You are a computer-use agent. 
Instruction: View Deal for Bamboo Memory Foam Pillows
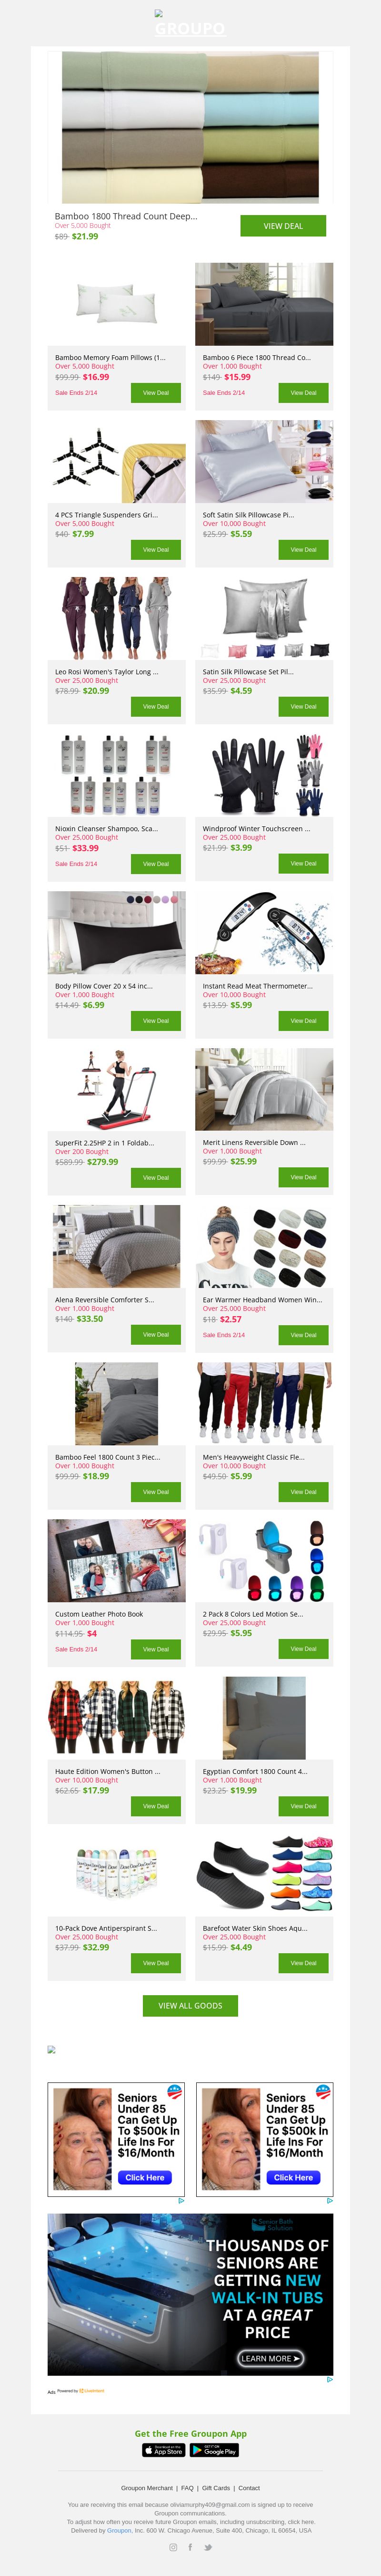(x=156, y=393)
